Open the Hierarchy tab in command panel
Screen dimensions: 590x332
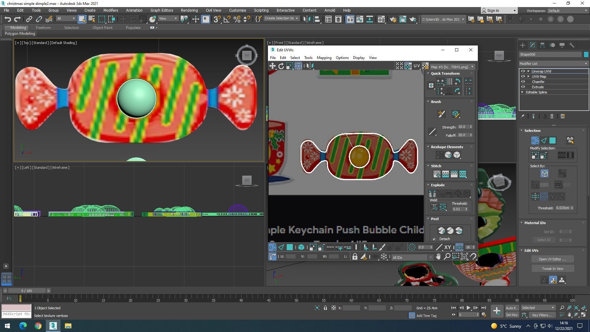point(542,45)
